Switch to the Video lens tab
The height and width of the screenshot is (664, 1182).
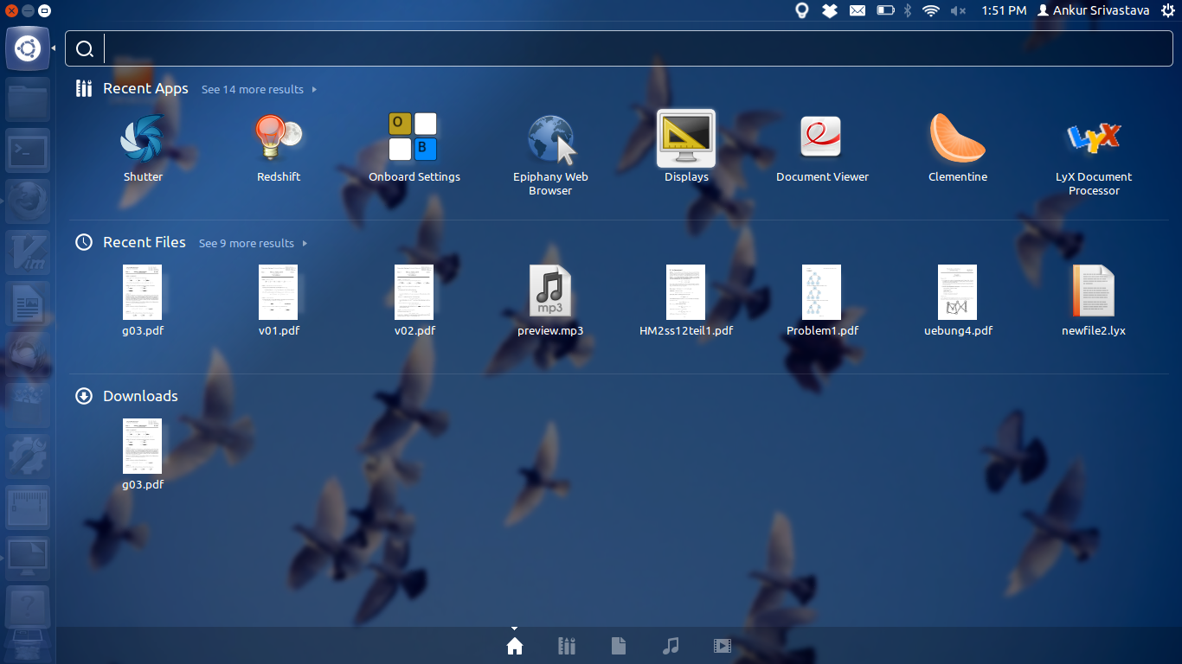coord(723,645)
